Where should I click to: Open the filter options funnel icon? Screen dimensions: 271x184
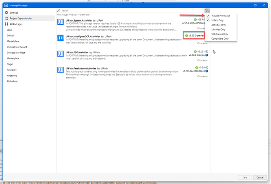[x=207, y=11]
